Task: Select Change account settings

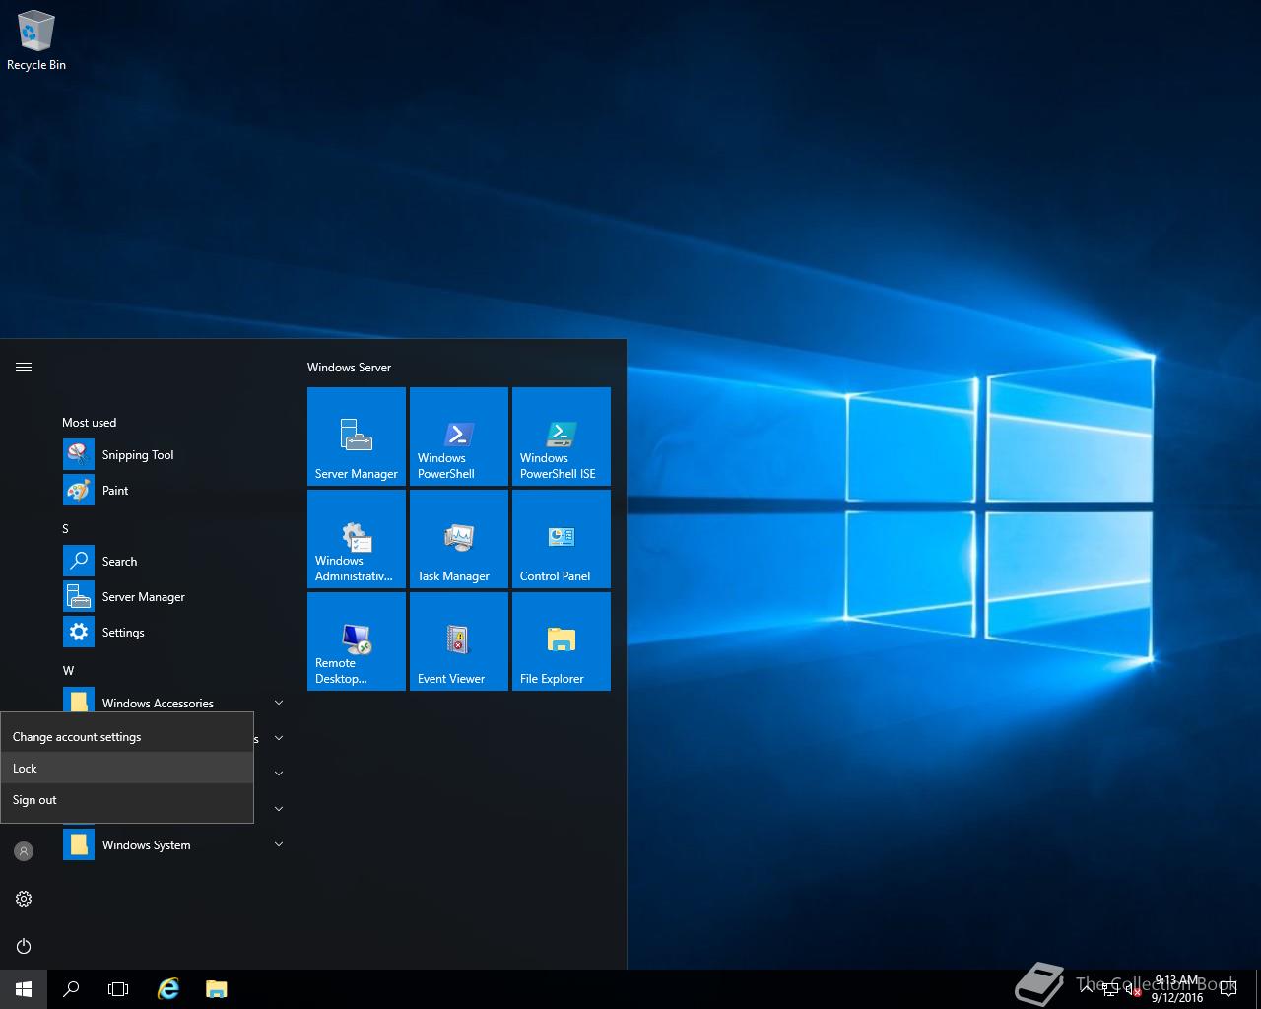Action: point(127,736)
